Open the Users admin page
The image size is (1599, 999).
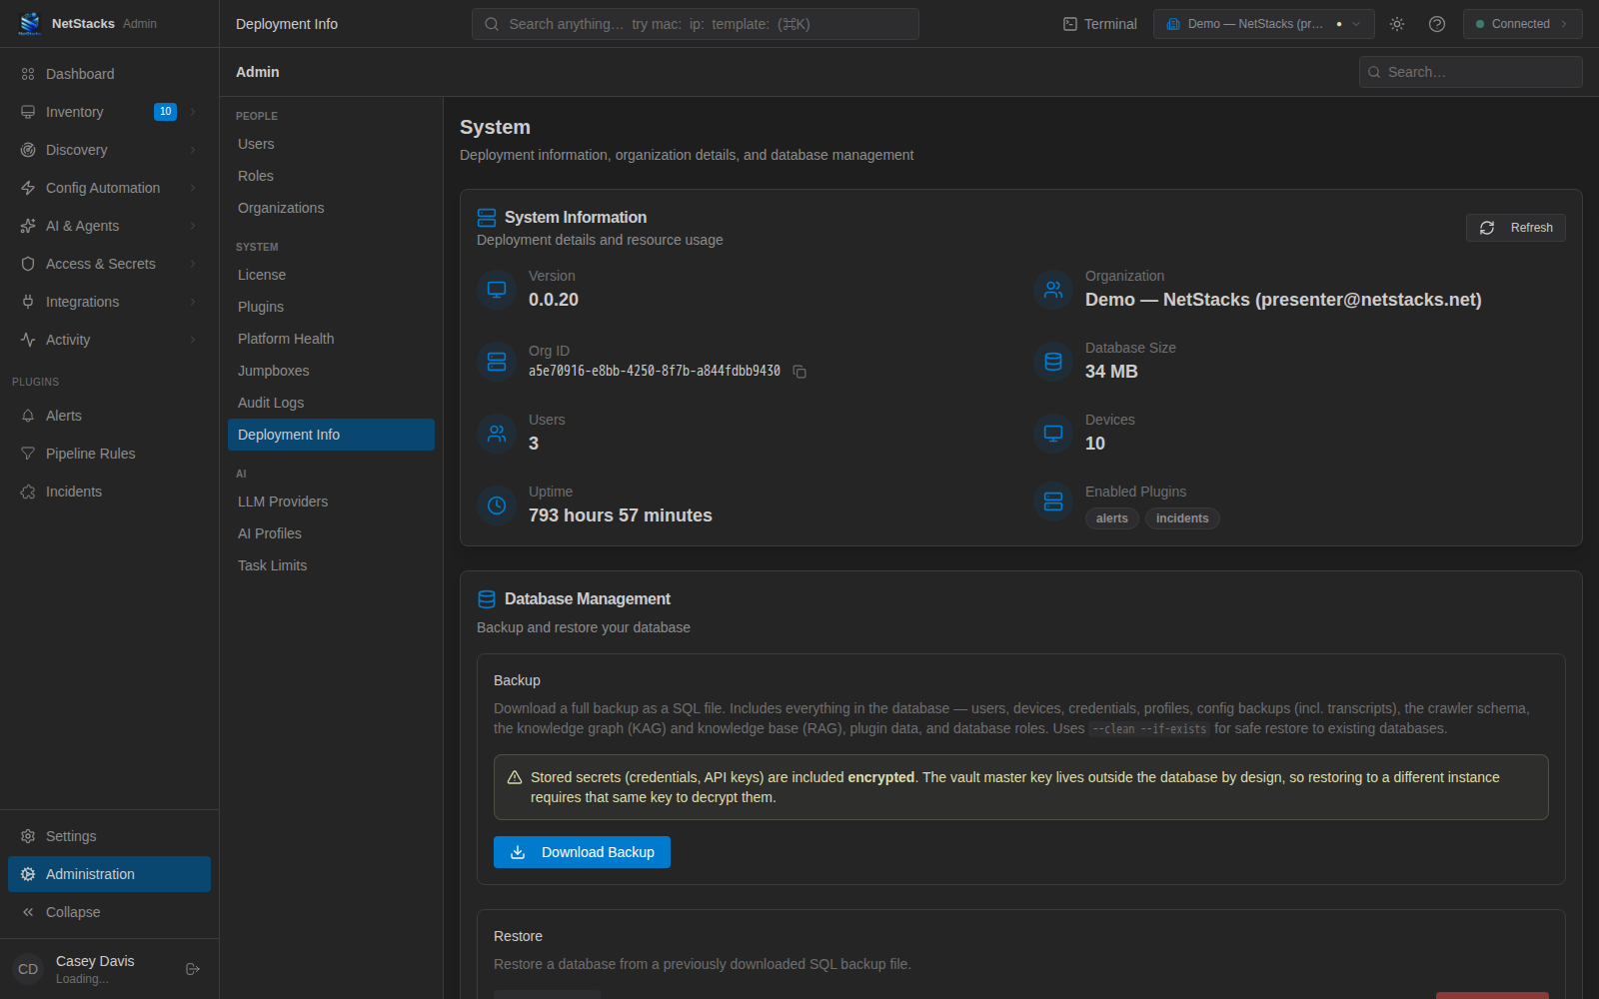coord(331,144)
